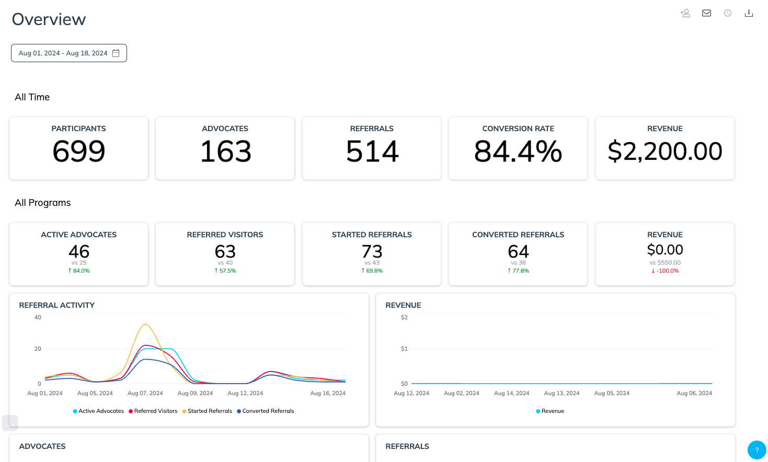Toggle Revenue legend series in revenue chart
Screen dimensions: 768x462
550,411
